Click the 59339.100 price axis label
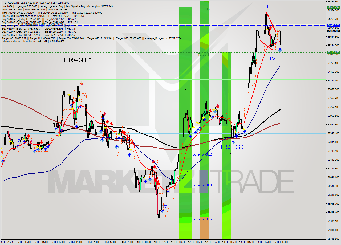 click(333, 221)
